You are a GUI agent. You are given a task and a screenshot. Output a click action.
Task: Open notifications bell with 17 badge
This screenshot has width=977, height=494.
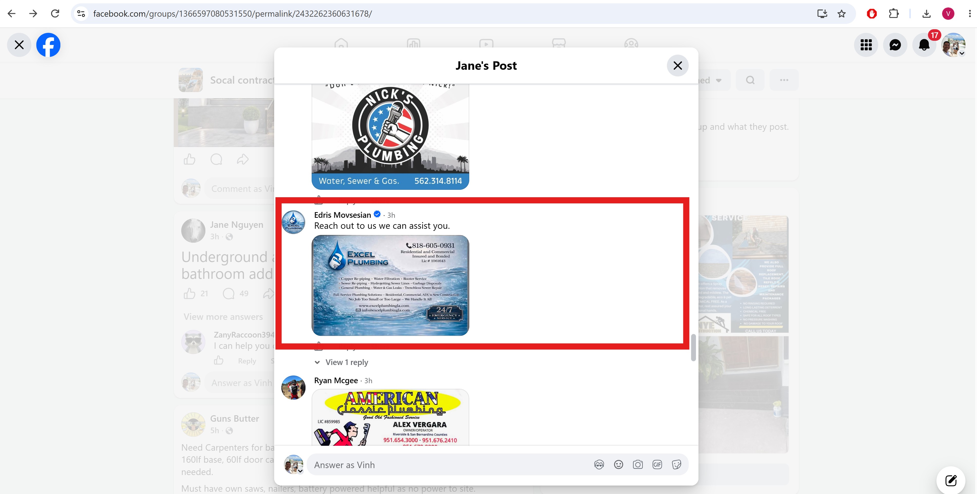tap(924, 45)
